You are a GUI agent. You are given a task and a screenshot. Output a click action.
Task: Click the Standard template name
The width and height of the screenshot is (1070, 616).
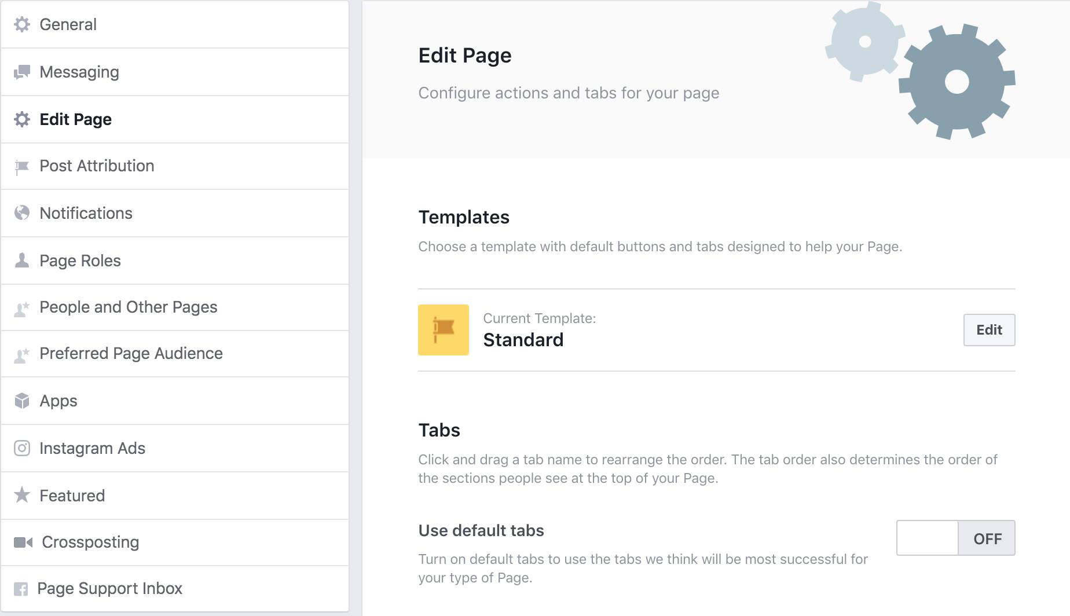tap(523, 340)
